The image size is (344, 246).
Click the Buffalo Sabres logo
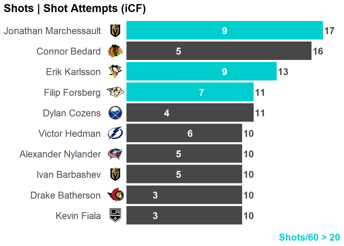click(115, 113)
